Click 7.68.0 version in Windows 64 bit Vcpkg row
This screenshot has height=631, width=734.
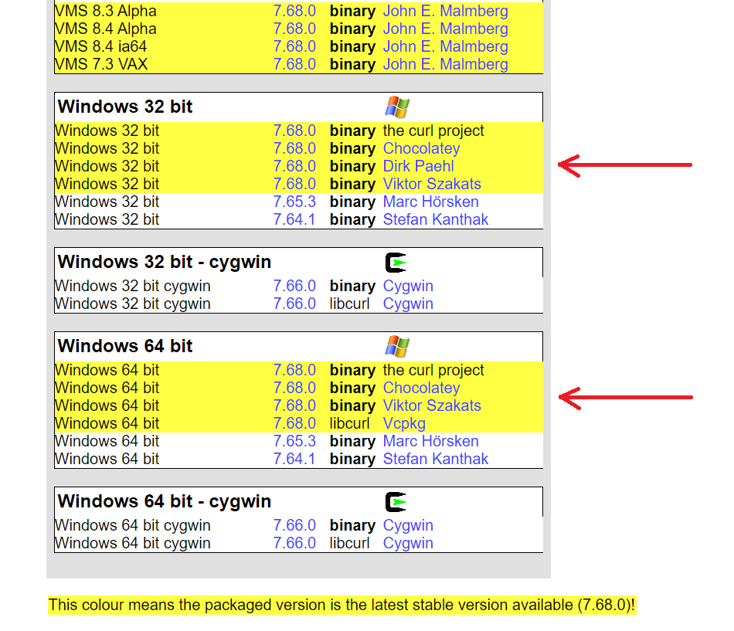click(294, 424)
